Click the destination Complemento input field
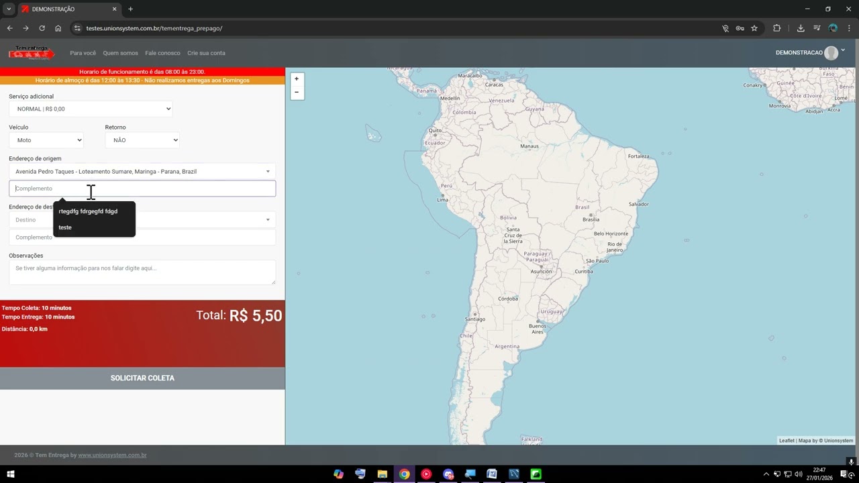Viewport: 859px width, 483px height. (x=142, y=237)
